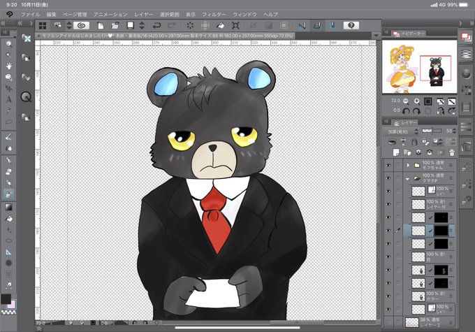The height and width of the screenshot is (332, 475).
Task: Zoom in in Navigator panel
Action: (416, 101)
